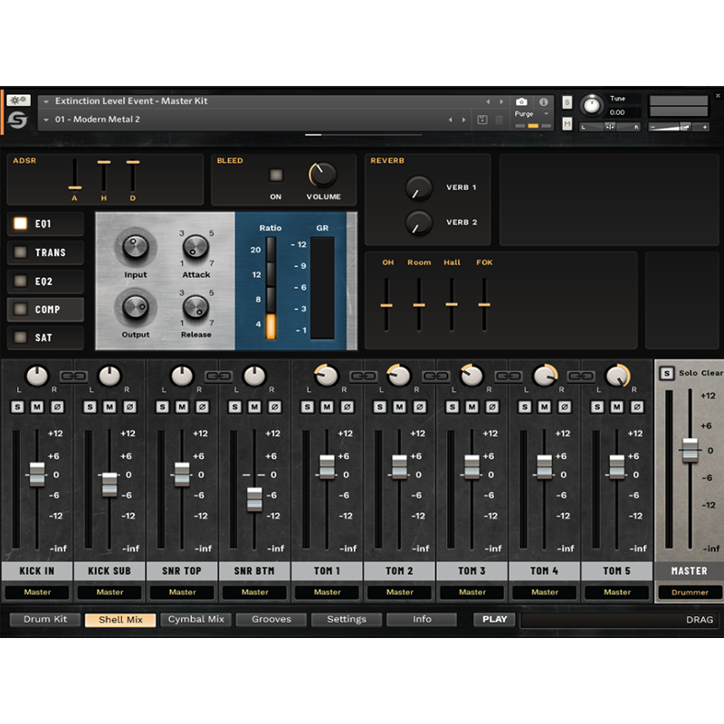
Task: Open the instrument name dropdown arrow
Action: 46,101
